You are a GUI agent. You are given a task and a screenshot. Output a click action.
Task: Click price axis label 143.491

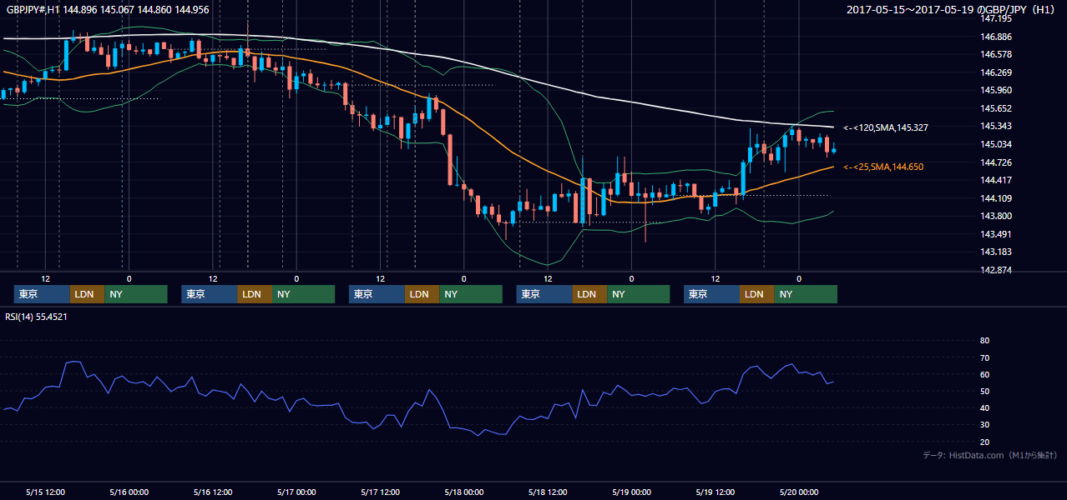[x=995, y=234]
